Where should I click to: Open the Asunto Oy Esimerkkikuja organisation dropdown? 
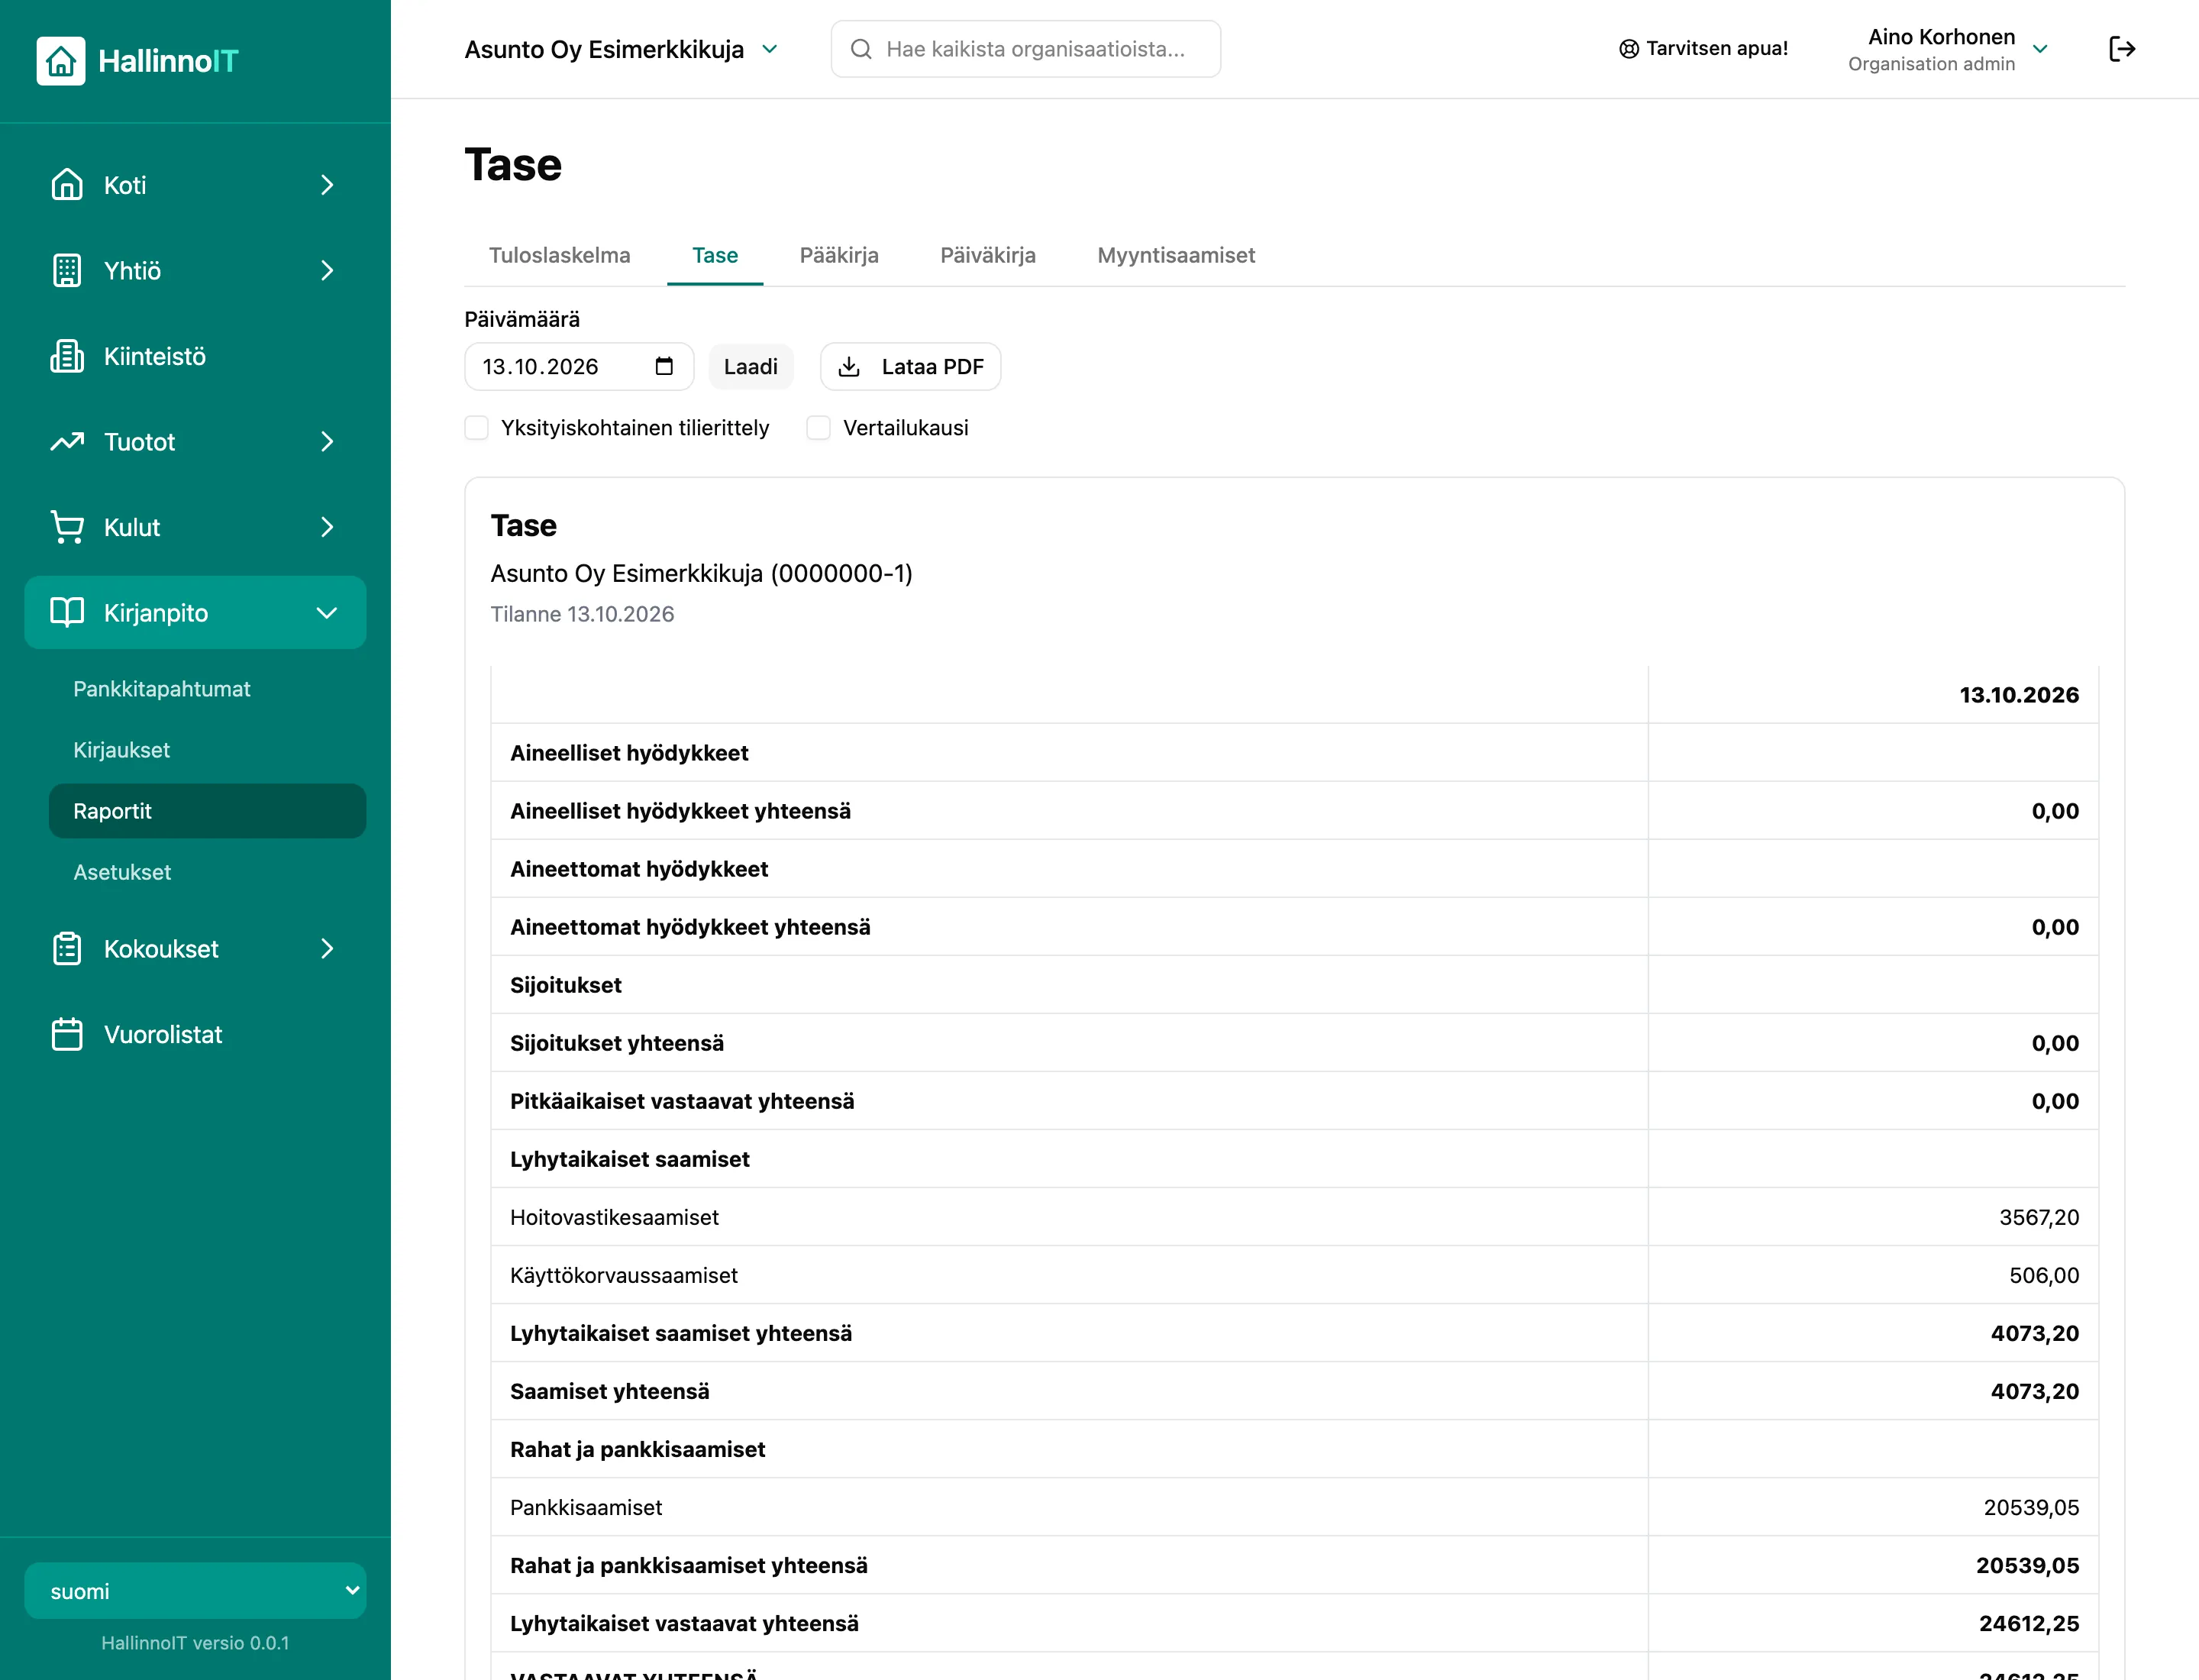click(621, 49)
